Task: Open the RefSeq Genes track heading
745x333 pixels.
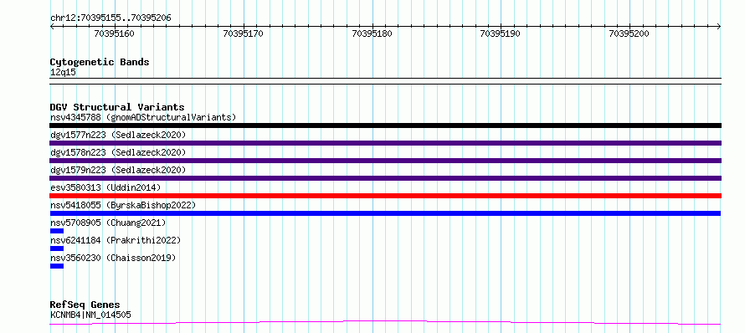Action: click(x=85, y=305)
